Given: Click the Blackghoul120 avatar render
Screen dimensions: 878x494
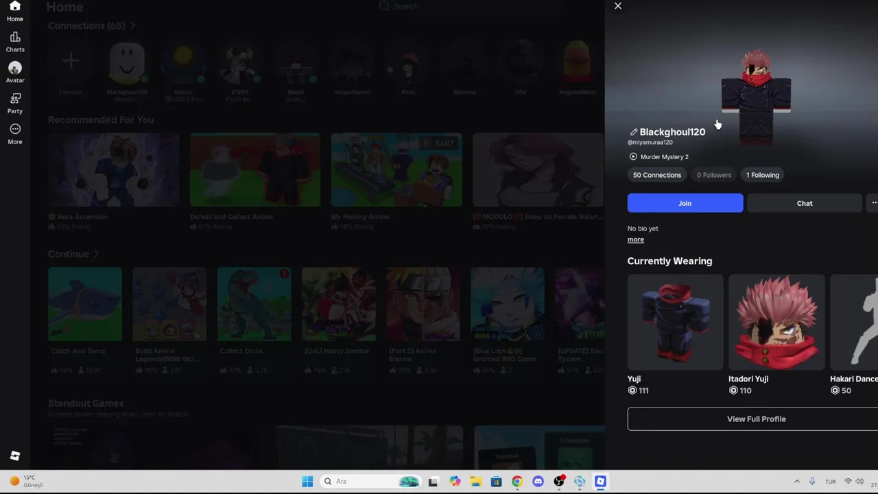Looking at the screenshot, I should coord(756,96).
